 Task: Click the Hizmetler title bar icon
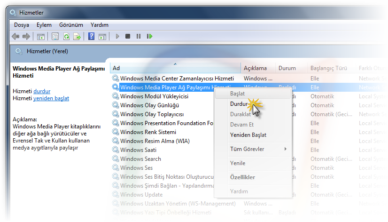pyautogui.click(x=13, y=12)
